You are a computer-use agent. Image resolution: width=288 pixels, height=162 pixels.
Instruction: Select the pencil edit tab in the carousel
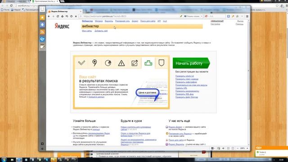pyautogui.click(x=135, y=63)
